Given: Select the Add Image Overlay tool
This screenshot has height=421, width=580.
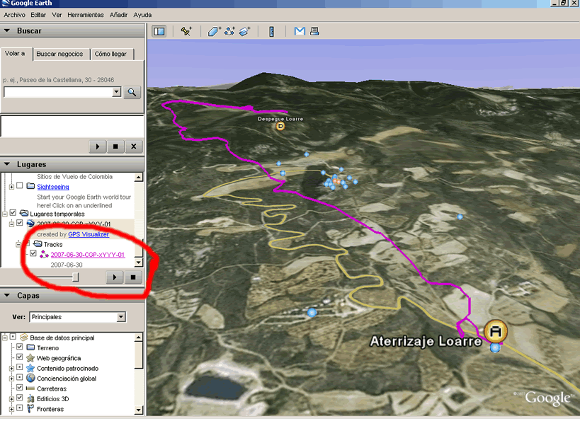Looking at the screenshot, I should click(244, 31).
